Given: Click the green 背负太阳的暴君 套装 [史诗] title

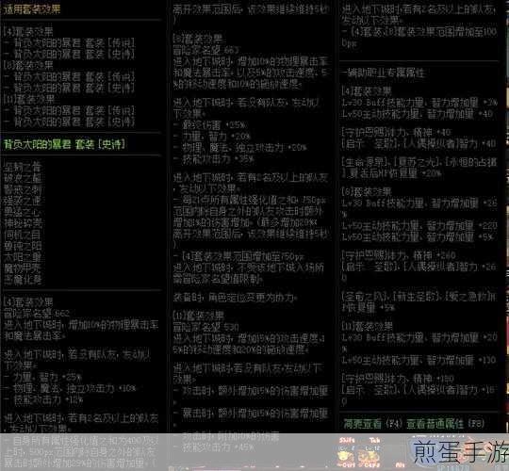Looking at the screenshot, I should point(64,144).
